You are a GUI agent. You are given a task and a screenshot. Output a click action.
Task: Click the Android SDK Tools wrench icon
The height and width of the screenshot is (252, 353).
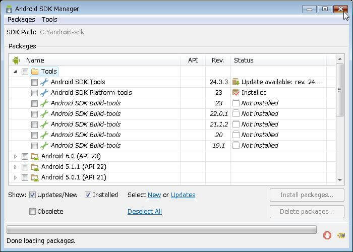coord(44,82)
